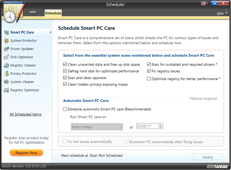Viewport: 231px width, 170px height.
Task: Open Privacy Protector from the sidebar
Action: coord(6,73)
